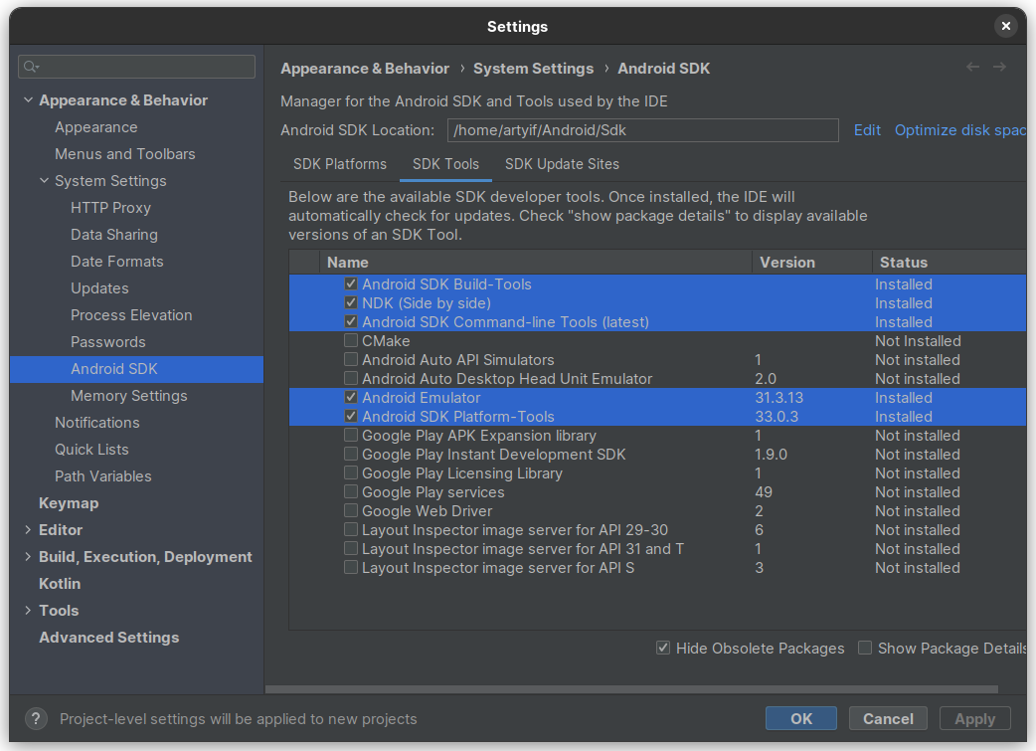Screen dimensions: 1036x751
Task: Open the help question mark icon
Action: coord(36,718)
